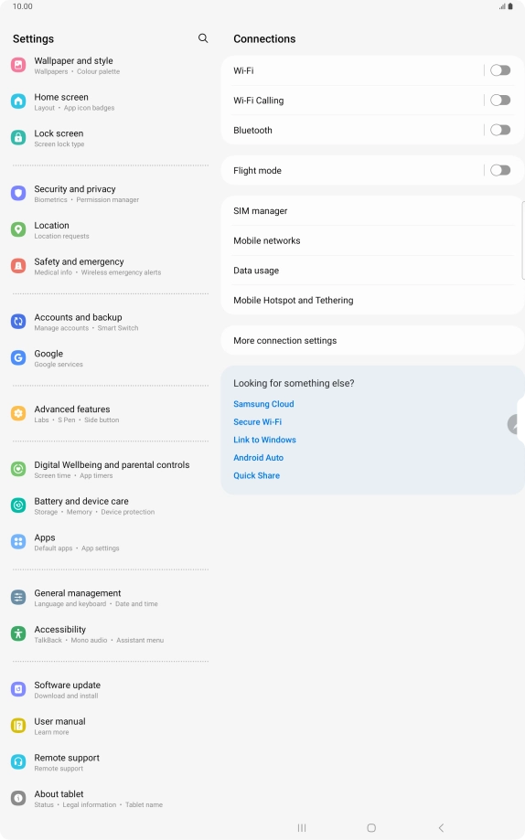Open the Quick Share link
Image resolution: width=525 pixels, height=840 pixels.
tap(256, 475)
